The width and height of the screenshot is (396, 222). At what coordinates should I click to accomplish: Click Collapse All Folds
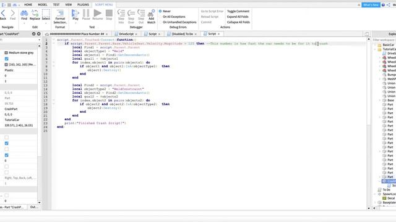(x=238, y=22)
